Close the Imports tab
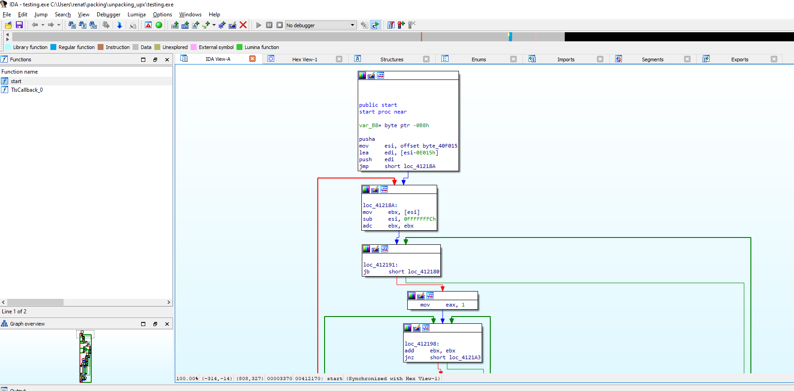This screenshot has width=794, height=391. [600, 59]
